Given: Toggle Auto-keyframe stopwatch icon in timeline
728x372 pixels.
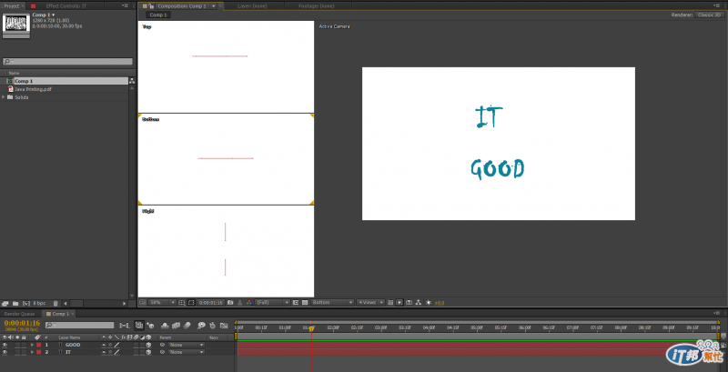Looking at the screenshot, I should coord(213,326).
